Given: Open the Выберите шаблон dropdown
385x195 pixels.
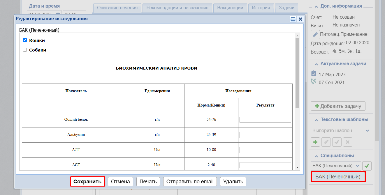Looking at the screenshot, I should tap(341, 131).
